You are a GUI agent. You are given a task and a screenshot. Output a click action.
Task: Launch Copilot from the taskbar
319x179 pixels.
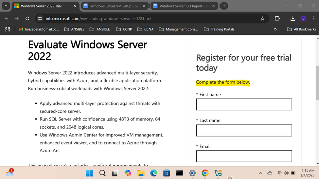128,173
